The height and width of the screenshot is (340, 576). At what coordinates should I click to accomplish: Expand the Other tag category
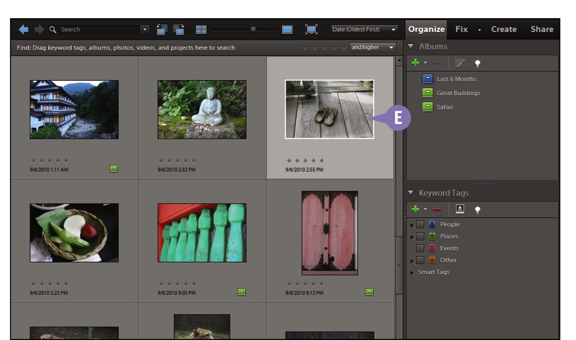point(412,261)
